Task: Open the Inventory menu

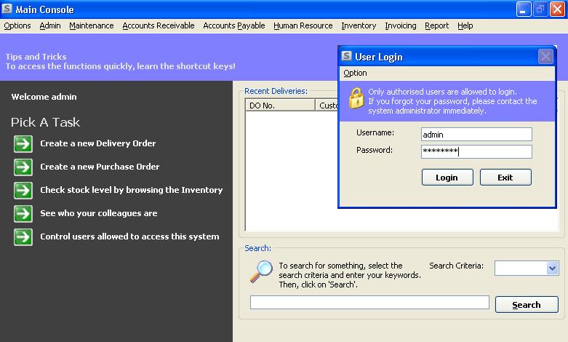Action: pyautogui.click(x=359, y=25)
